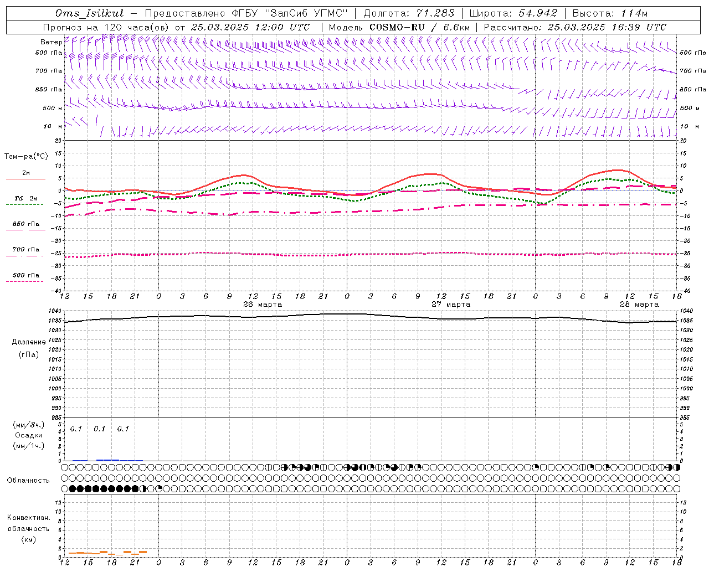
Task: Click the 700 гПа temperature legend label
Action: (26, 249)
